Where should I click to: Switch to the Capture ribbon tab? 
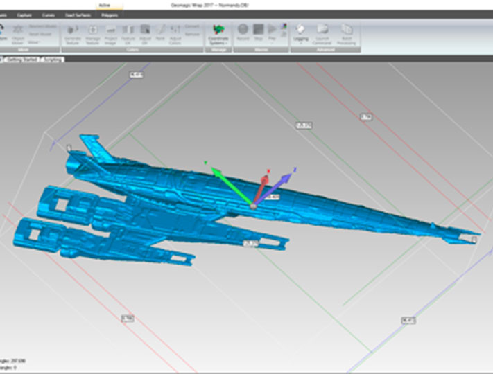pos(24,15)
